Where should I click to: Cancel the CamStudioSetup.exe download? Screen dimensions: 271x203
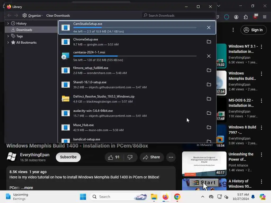tap(209, 27)
